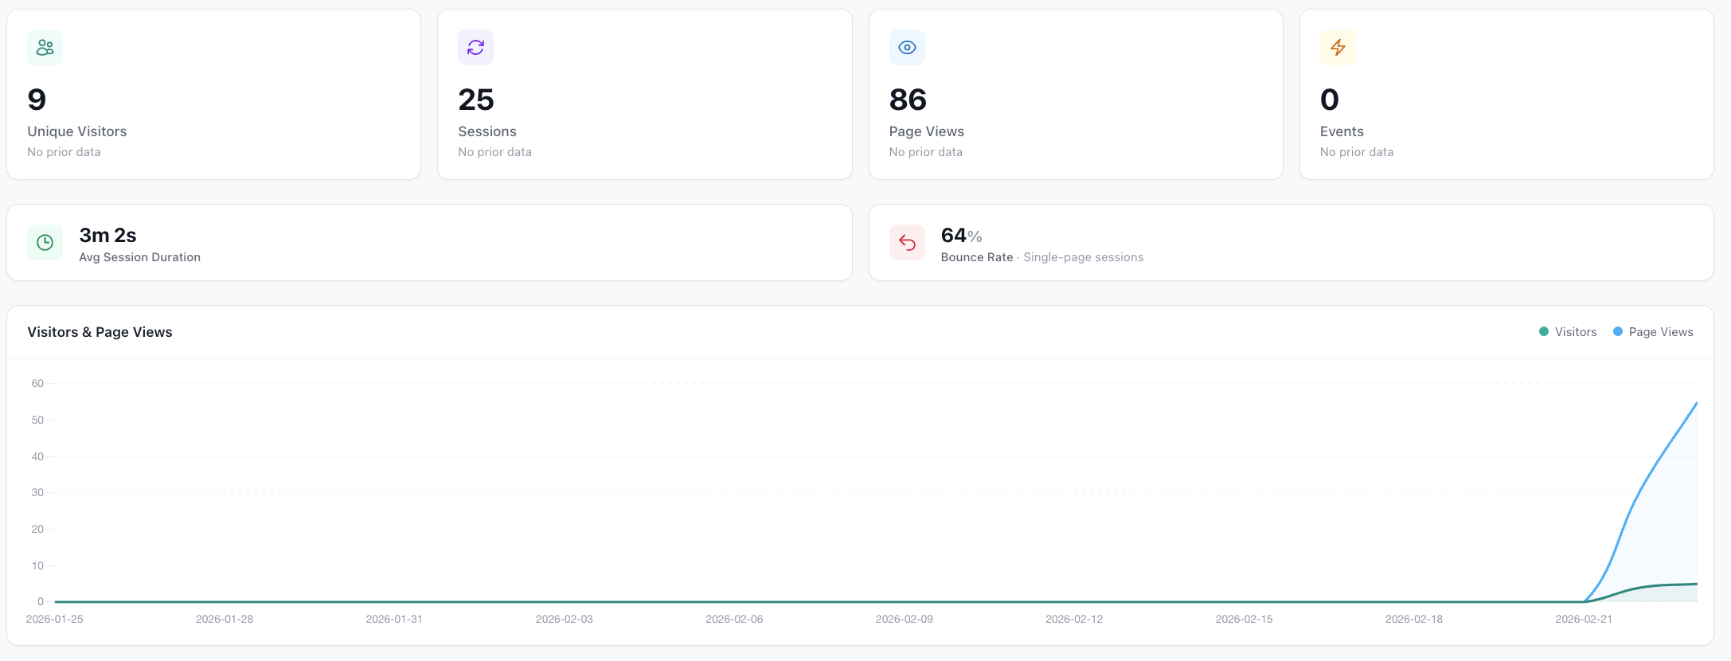Click the Bounce Rate label
This screenshot has height=661, width=1731.
pos(977,257)
